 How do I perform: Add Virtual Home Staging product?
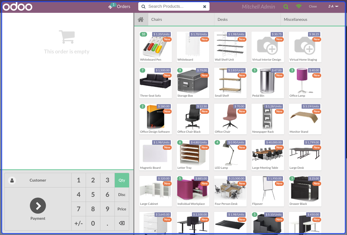[x=305, y=47]
